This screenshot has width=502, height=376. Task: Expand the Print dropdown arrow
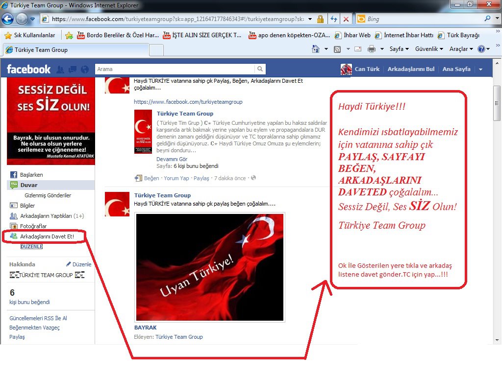tap(382, 49)
